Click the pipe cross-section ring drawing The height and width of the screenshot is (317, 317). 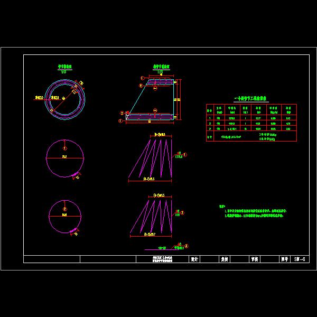[x=64, y=97]
